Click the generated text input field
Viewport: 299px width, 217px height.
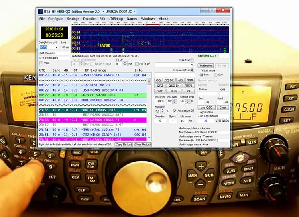point(174,75)
